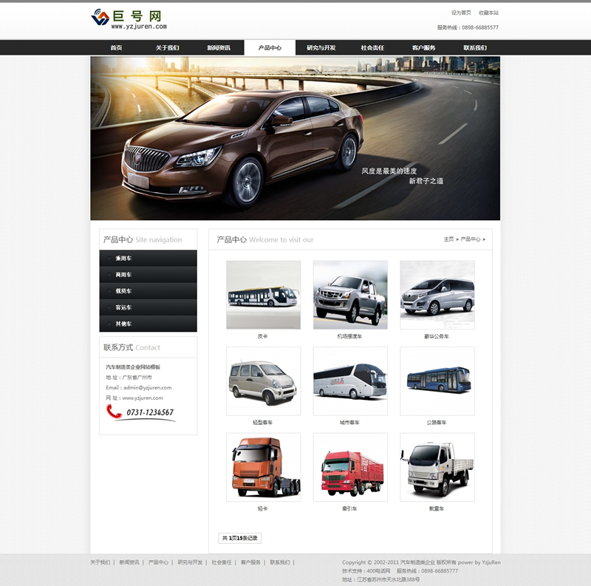The width and height of the screenshot is (591, 586).
Task: Click the red telephone contact icon
Action: click(113, 412)
